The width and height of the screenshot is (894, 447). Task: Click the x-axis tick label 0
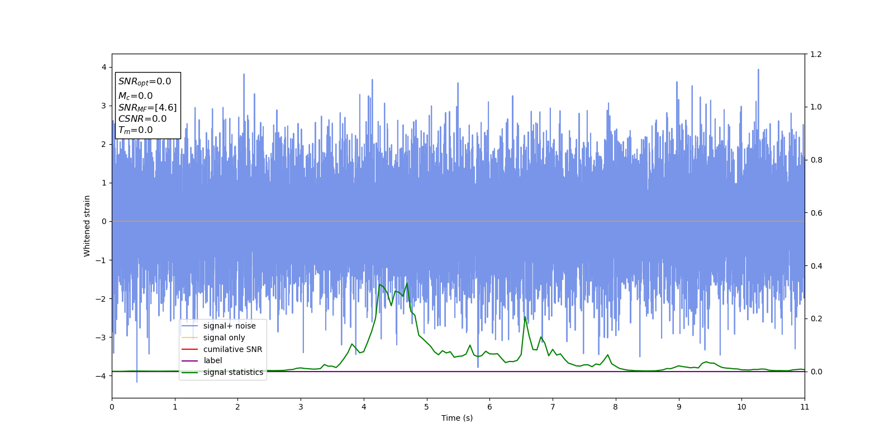tap(112, 407)
